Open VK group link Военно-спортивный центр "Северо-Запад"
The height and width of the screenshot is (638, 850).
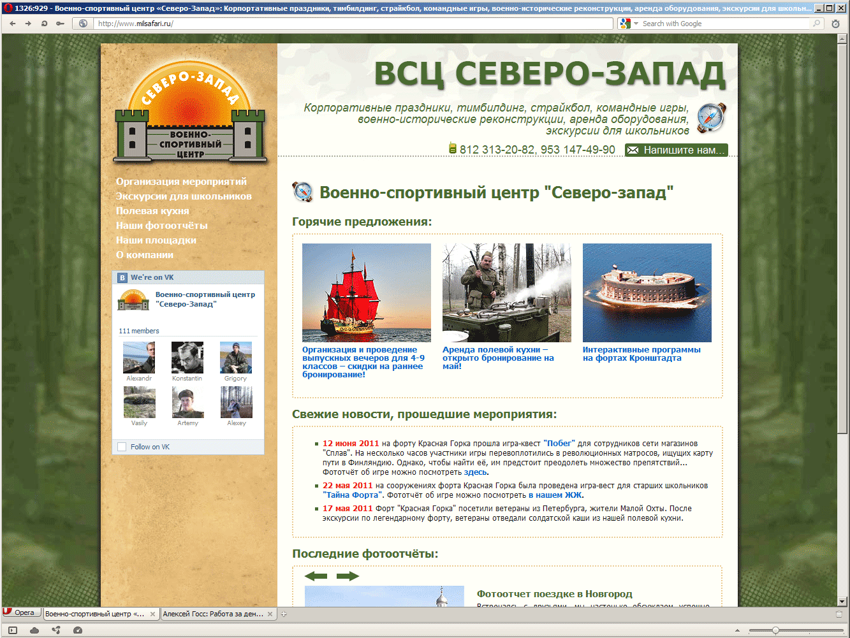point(205,299)
